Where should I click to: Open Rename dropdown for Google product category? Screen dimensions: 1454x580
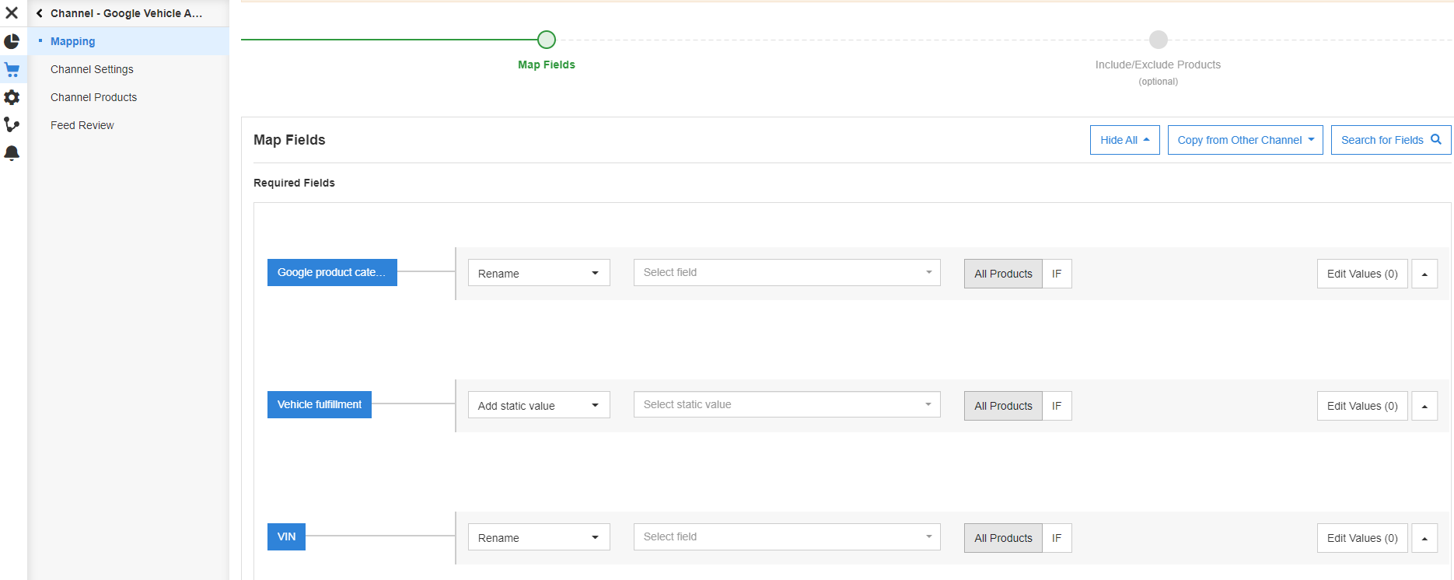coord(538,273)
